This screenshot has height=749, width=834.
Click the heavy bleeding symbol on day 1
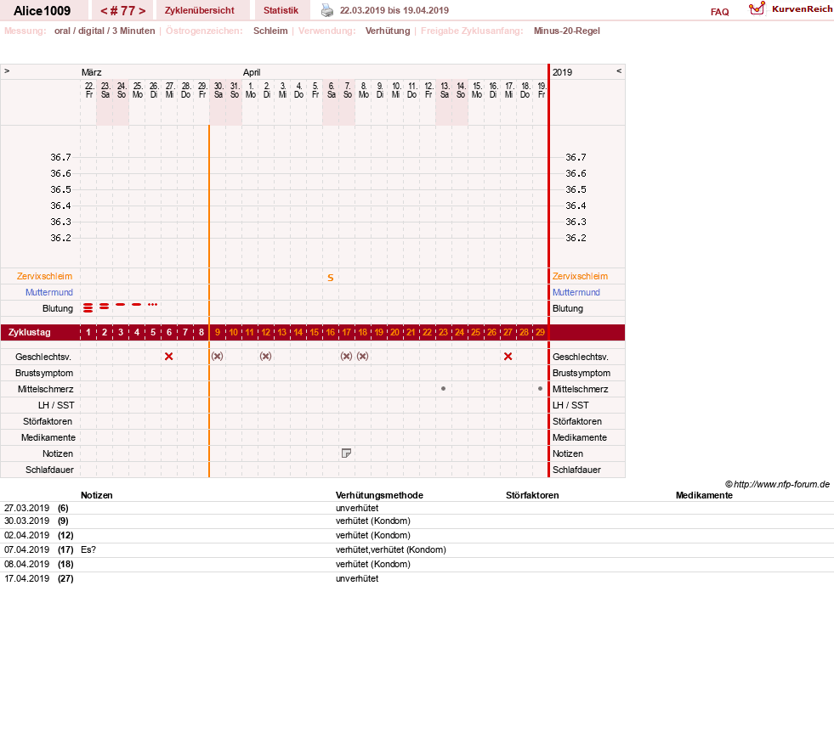click(x=88, y=308)
